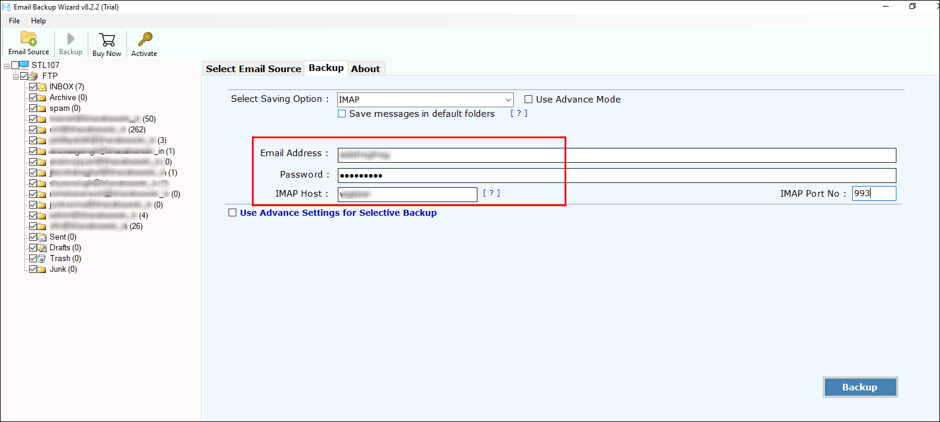The height and width of the screenshot is (422, 940).
Task: Uncheck the Archive (0) checkbox
Action: 33,98
